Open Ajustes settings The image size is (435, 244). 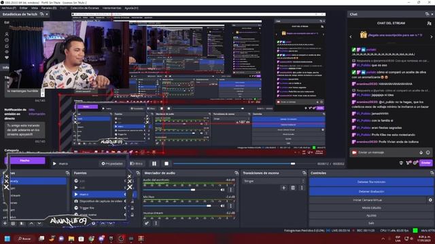371,216
